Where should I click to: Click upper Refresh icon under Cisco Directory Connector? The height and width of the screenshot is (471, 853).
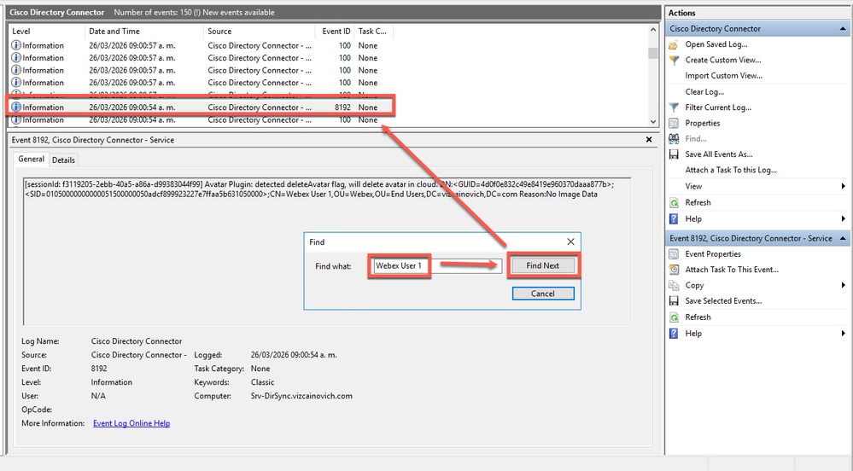[674, 203]
